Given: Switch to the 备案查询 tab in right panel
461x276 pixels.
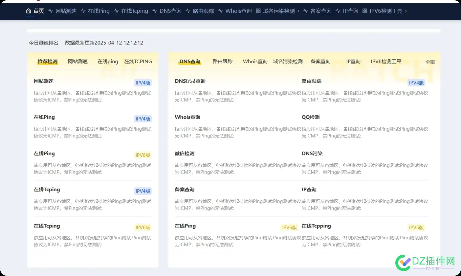Looking at the screenshot, I should tap(320, 61).
